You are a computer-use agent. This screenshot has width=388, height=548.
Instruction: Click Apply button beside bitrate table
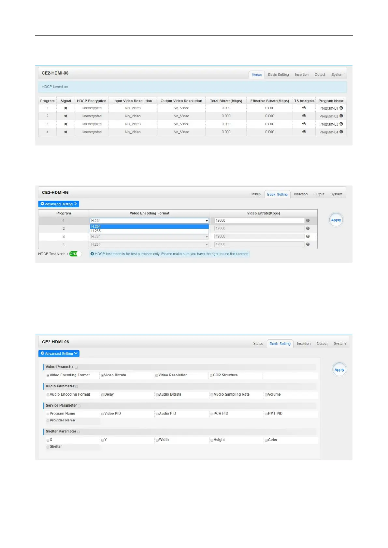(x=336, y=220)
